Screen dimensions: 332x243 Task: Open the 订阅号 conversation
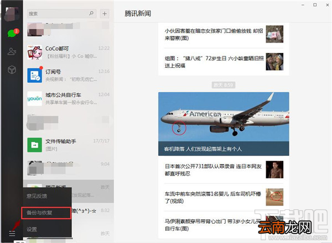point(69,75)
